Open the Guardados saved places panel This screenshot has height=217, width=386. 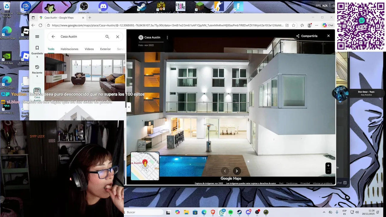click(37, 52)
